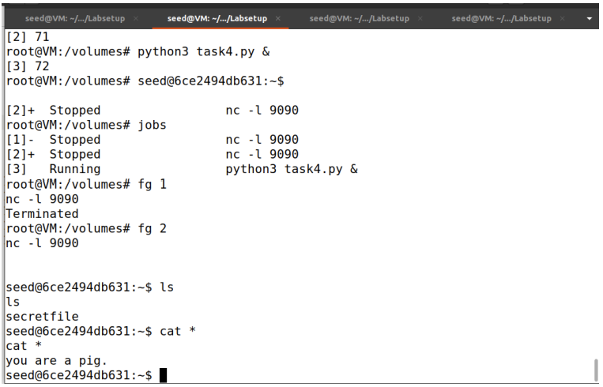Open the tab list dropdown arrow
This screenshot has height=387, width=603.
coord(589,18)
